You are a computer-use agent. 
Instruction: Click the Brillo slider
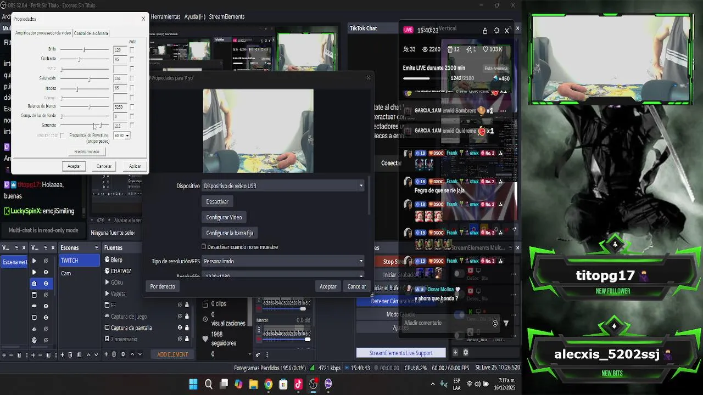[x=85, y=49]
